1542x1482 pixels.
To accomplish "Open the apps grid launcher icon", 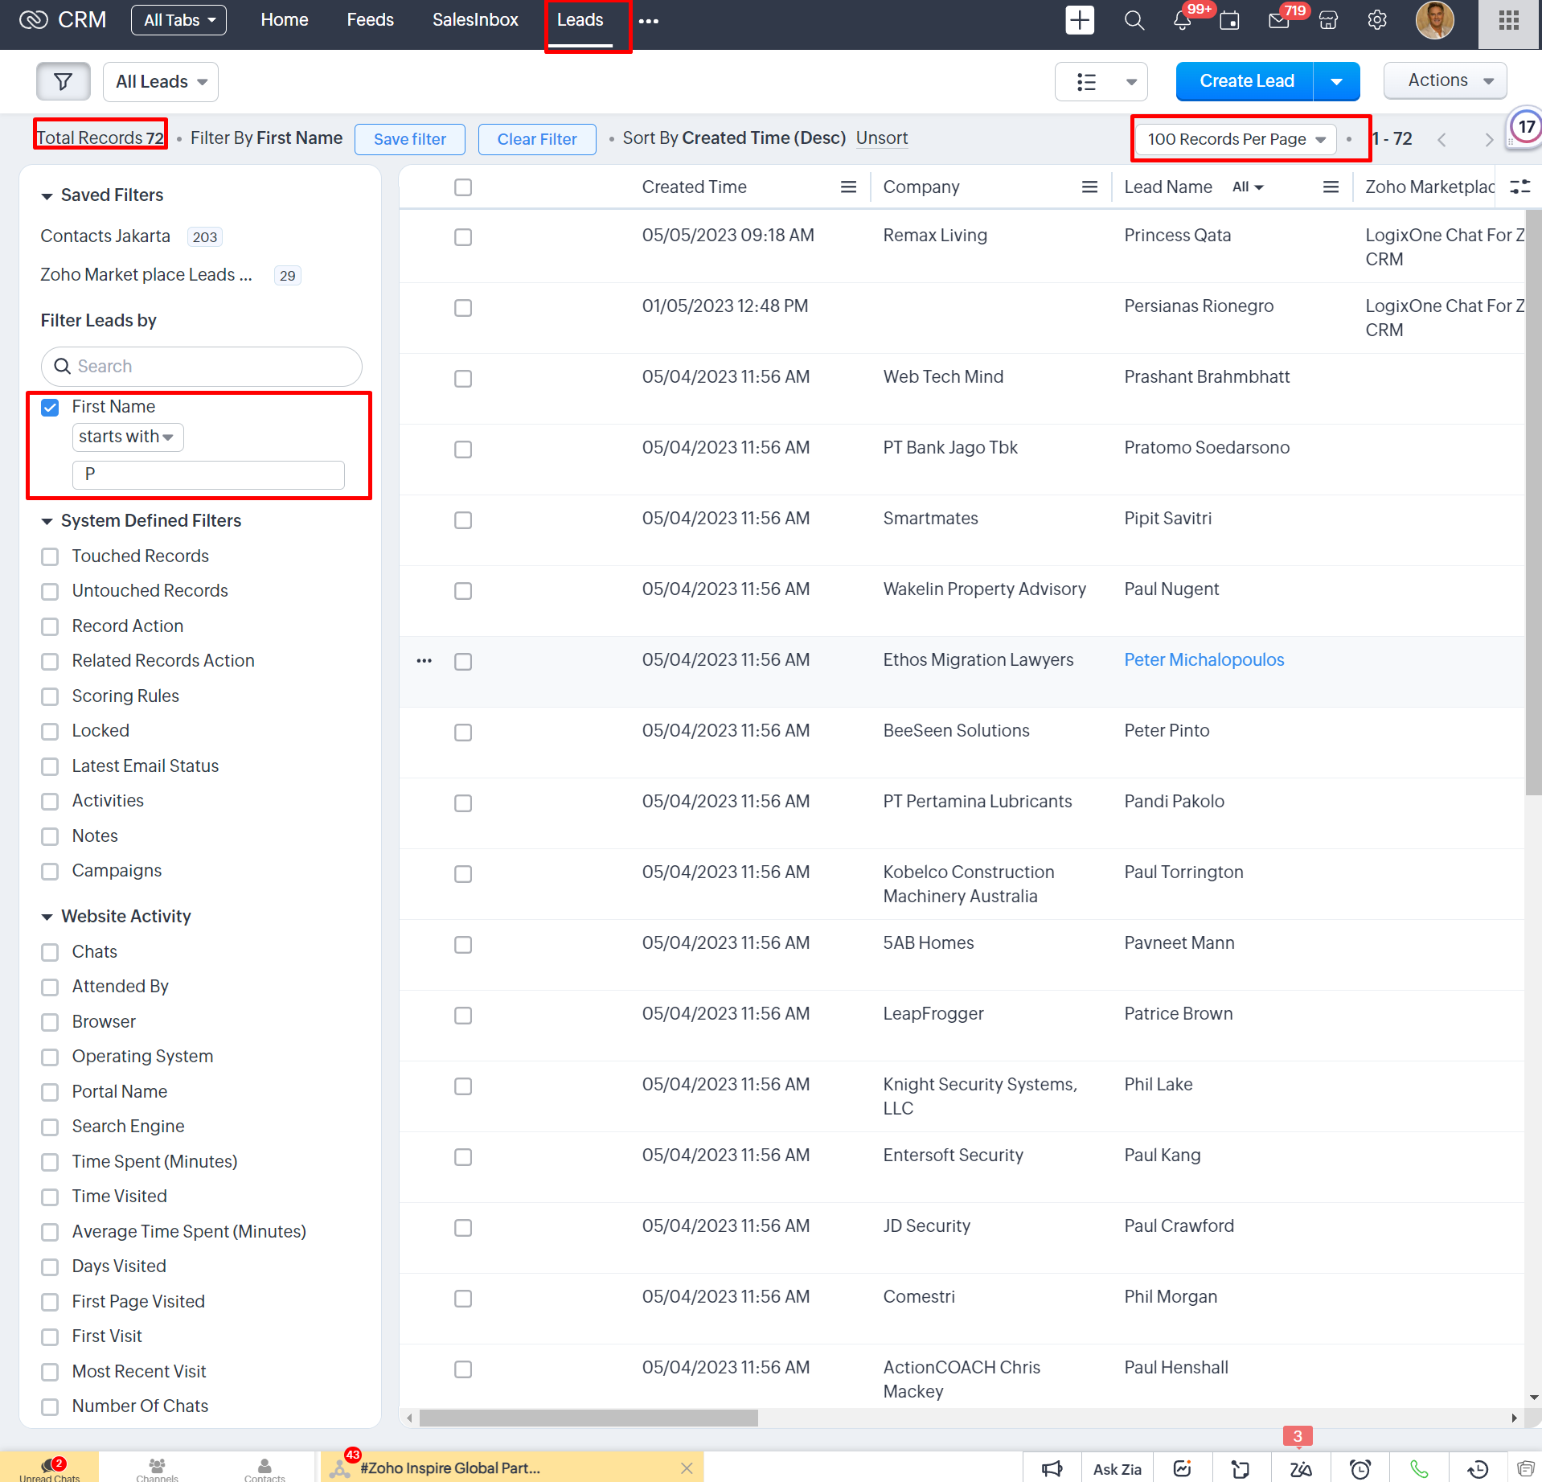I will coord(1509,20).
